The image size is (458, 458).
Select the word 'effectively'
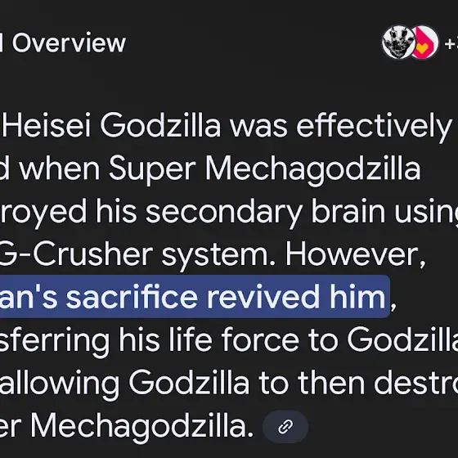click(375, 127)
